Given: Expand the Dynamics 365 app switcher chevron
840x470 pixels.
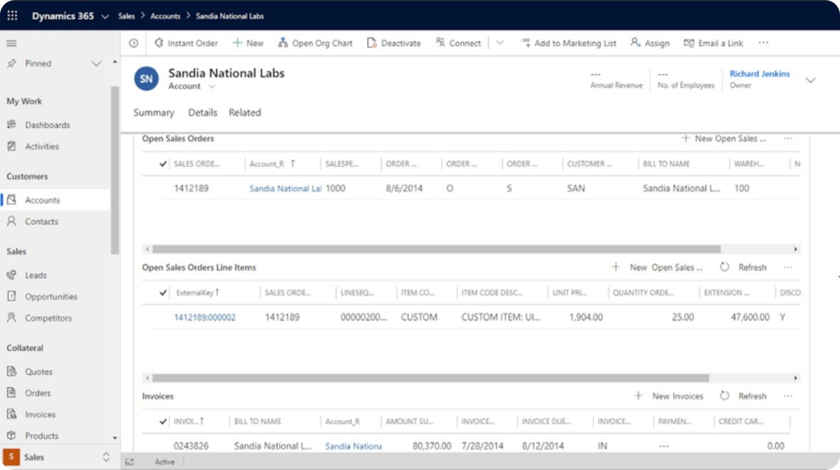Looking at the screenshot, I should pos(105,16).
